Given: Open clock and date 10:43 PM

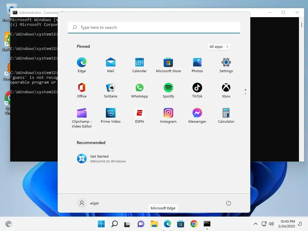Looking at the screenshot, I should click(287, 224).
